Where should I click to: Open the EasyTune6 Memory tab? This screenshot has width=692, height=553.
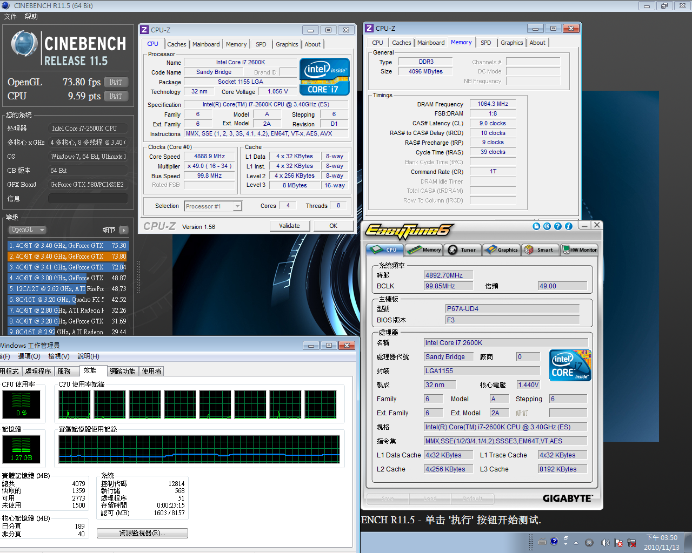point(424,249)
